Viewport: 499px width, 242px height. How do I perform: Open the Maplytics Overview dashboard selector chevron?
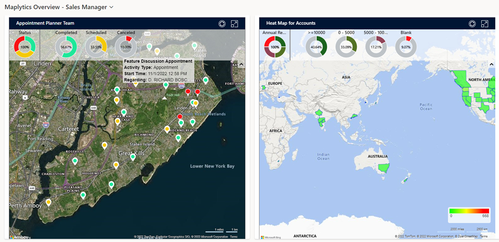(x=111, y=7)
